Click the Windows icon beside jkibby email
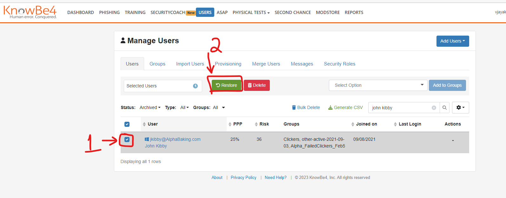This screenshot has width=506, height=198. pyautogui.click(x=147, y=139)
